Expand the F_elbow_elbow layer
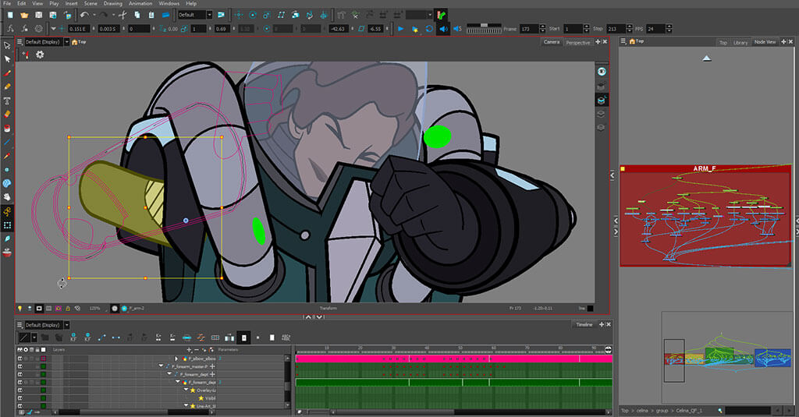Image resolution: width=799 pixels, height=417 pixels. (x=176, y=359)
